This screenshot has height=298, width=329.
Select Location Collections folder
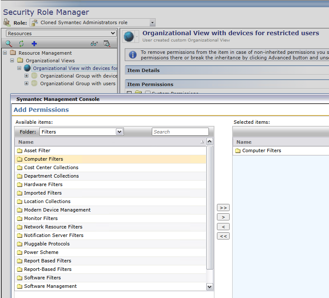pyautogui.click(x=110, y=201)
